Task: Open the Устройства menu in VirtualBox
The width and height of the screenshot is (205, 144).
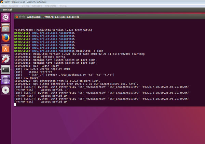Action: pyautogui.click(x=51, y=6)
